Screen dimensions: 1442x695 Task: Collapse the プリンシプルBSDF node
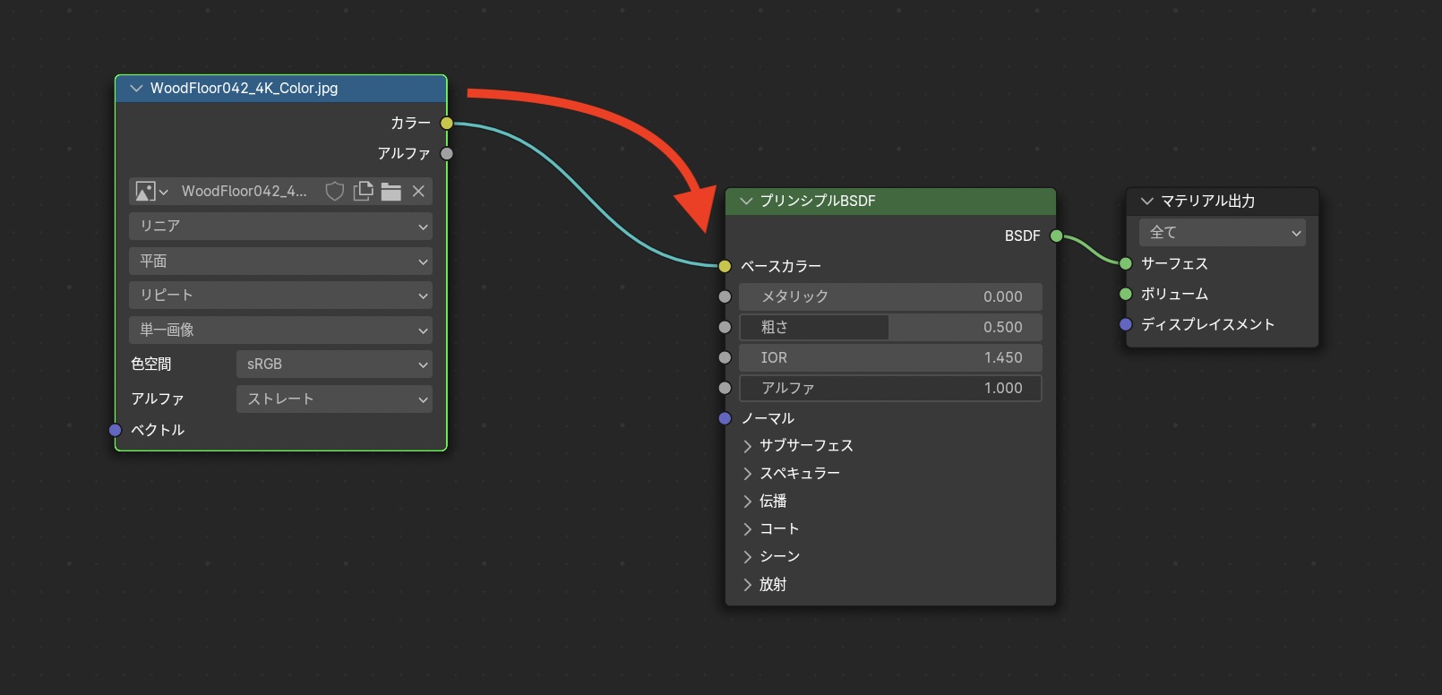746,202
